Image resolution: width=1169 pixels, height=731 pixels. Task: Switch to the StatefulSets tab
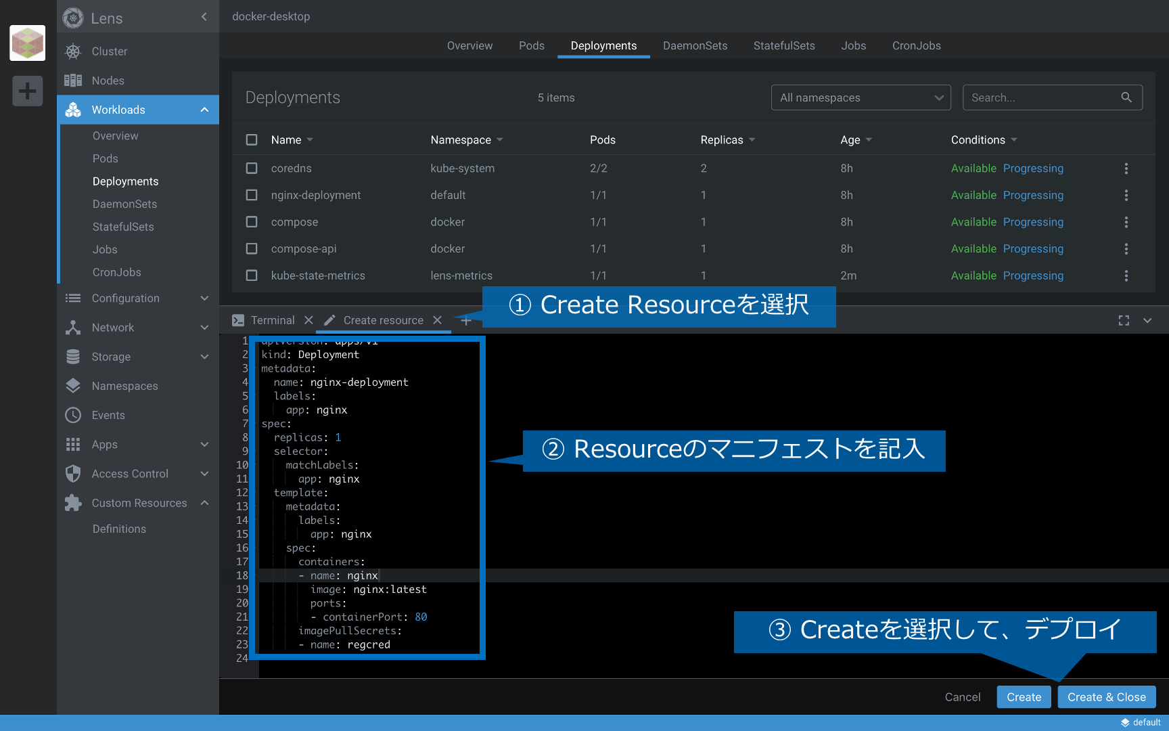click(783, 45)
